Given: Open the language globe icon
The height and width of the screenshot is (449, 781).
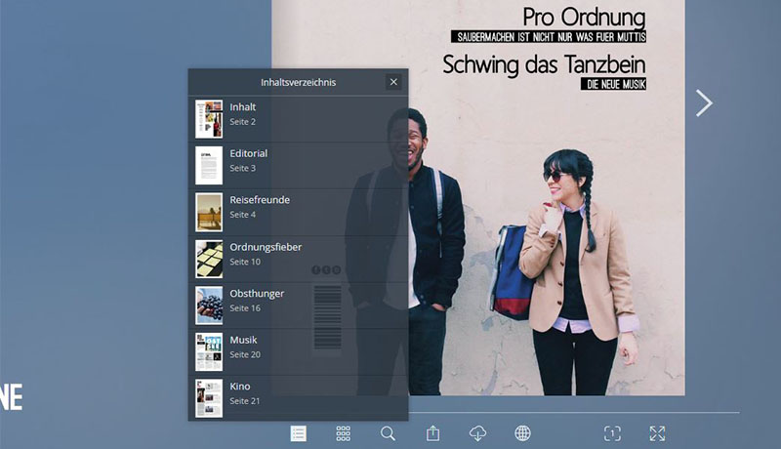Looking at the screenshot, I should pos(522,433).
